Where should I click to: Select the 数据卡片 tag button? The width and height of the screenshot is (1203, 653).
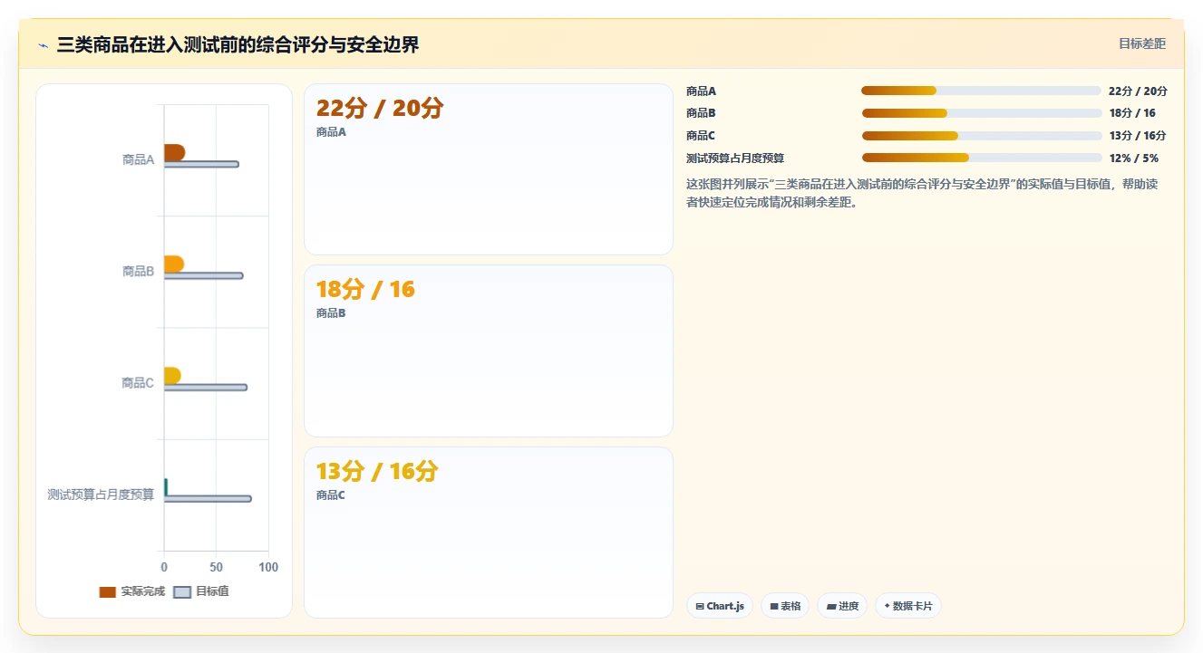click(908, 606)
